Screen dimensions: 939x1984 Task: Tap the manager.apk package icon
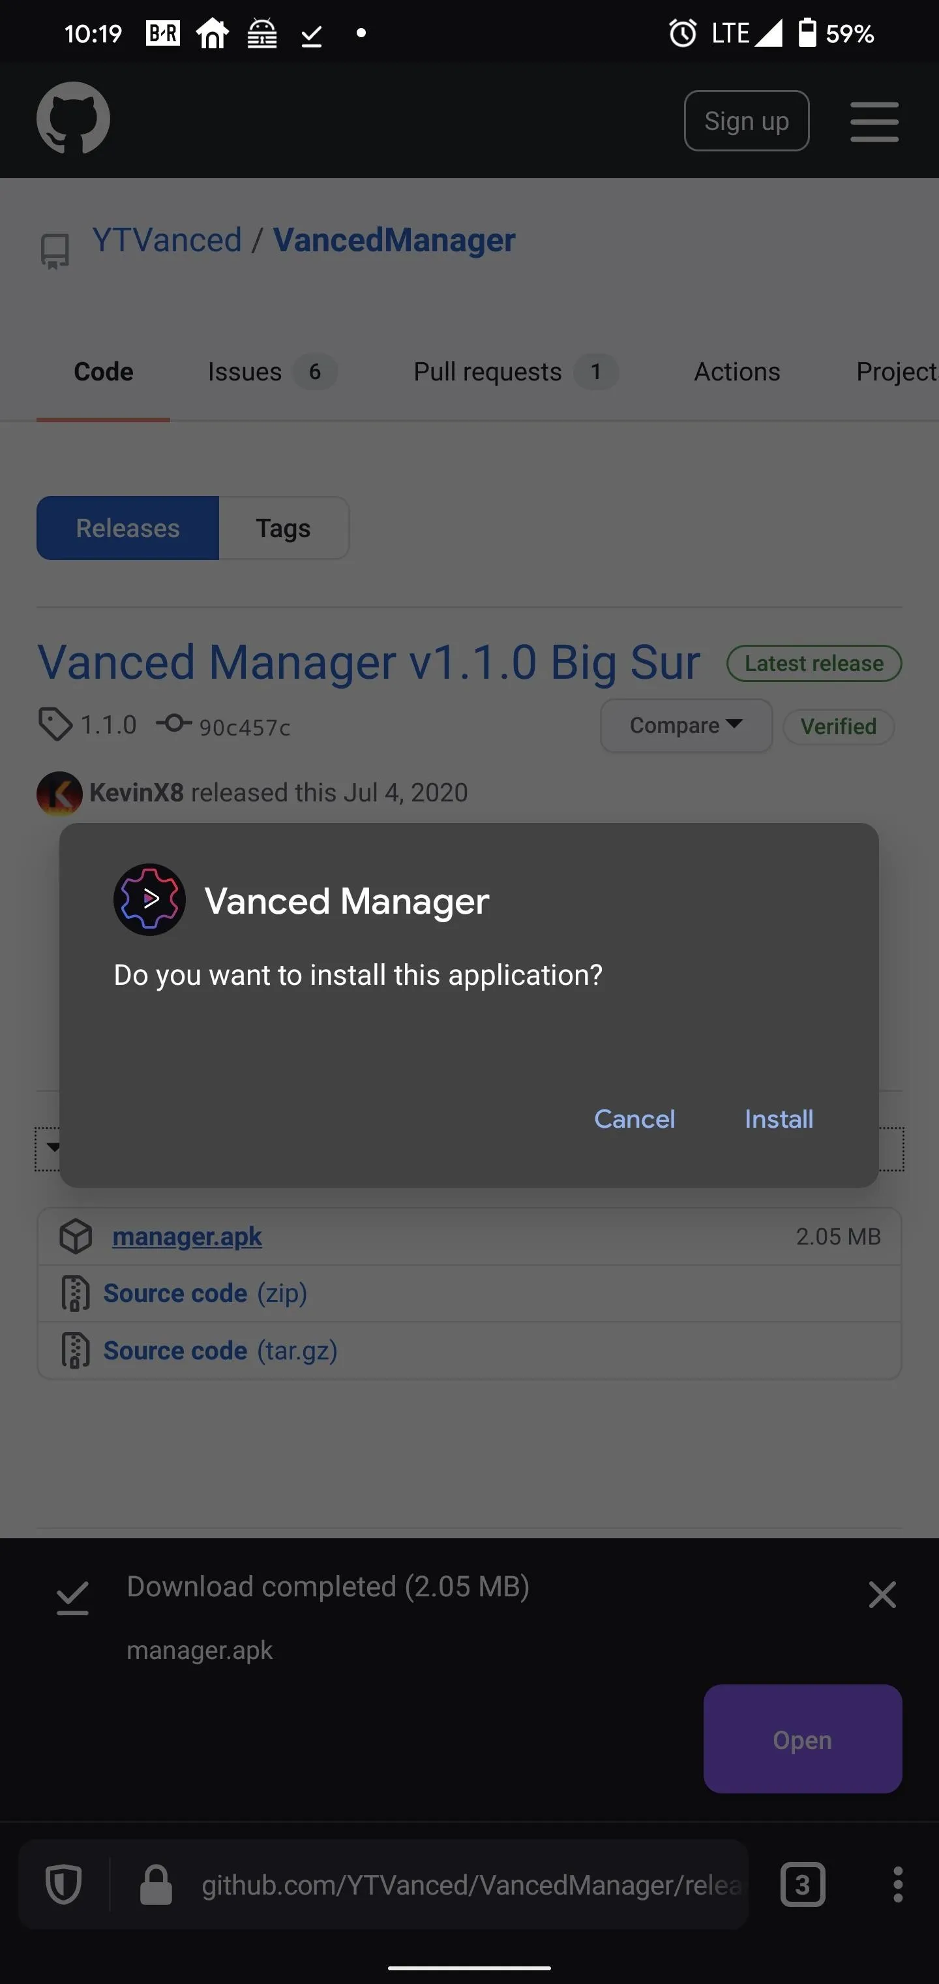[x=76, y=1236]
